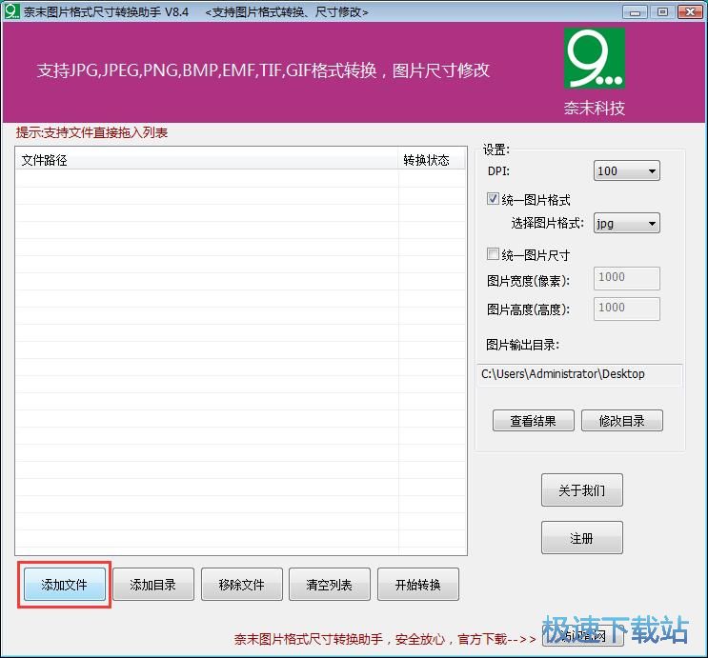This screenshot has height=658, width=708.
Task: Click the 图片宽度(像素) input field
Action: click(627, 278)
